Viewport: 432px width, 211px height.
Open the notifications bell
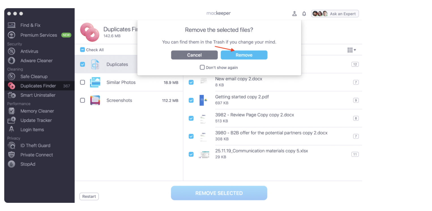[304, 13]
